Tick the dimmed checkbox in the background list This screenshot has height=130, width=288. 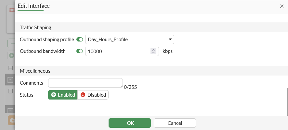[x=10, y=91]
